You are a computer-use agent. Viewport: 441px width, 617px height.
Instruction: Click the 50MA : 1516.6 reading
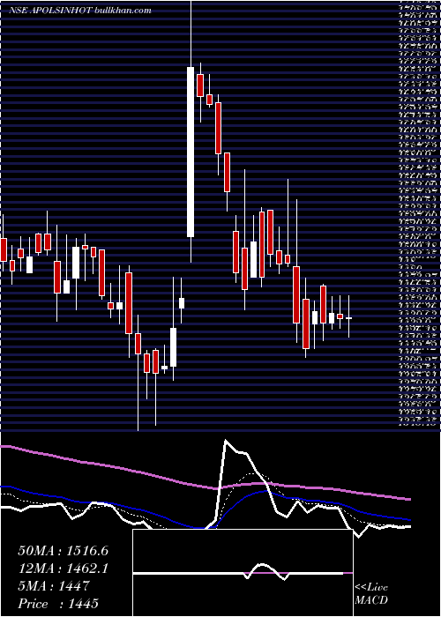tap(63, 551)
